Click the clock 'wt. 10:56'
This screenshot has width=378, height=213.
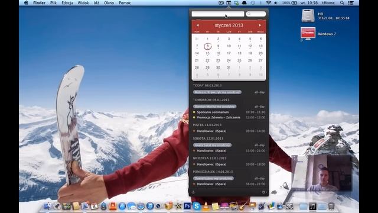click(x=309, y=3)
